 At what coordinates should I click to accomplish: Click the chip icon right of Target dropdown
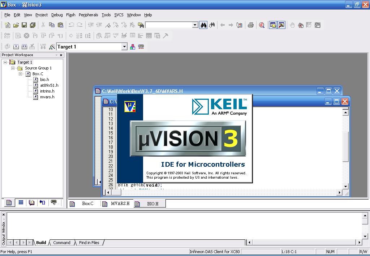141,47
